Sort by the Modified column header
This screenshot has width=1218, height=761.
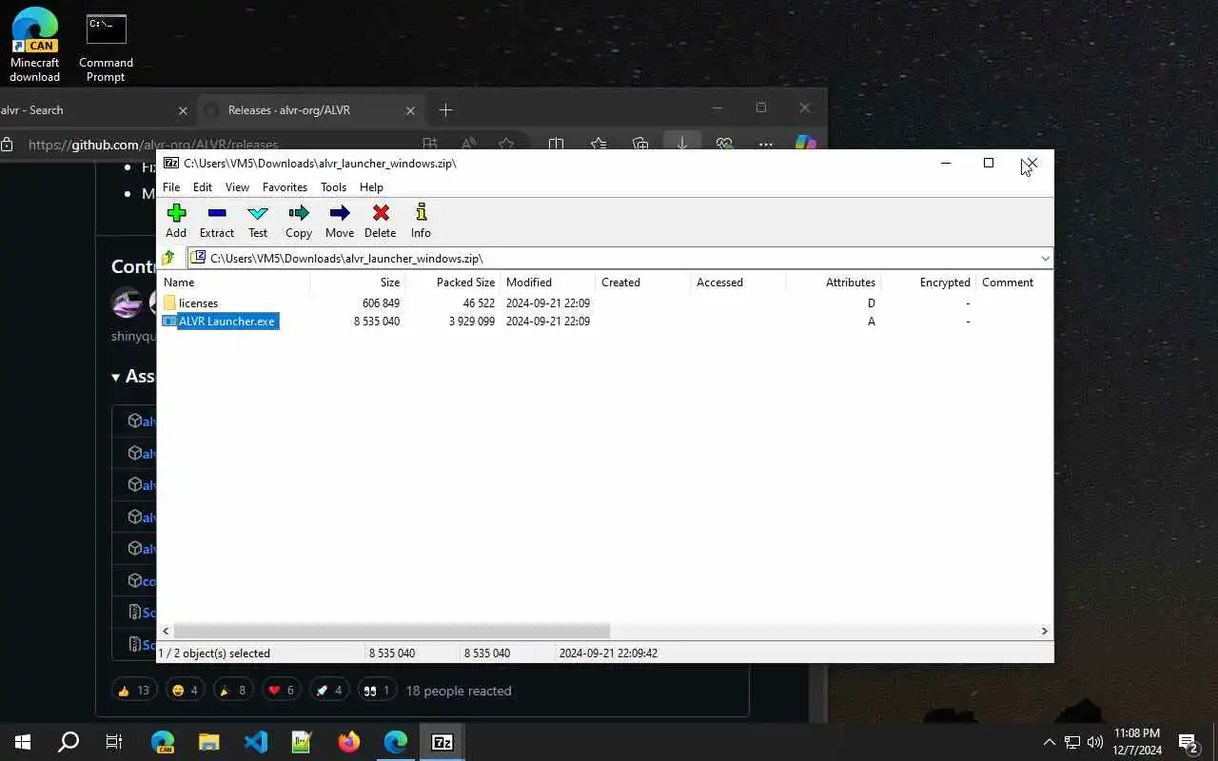pyautogui.click(x=548, y=283)
